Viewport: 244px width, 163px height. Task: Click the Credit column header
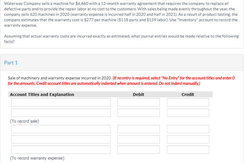click(188, 94)
